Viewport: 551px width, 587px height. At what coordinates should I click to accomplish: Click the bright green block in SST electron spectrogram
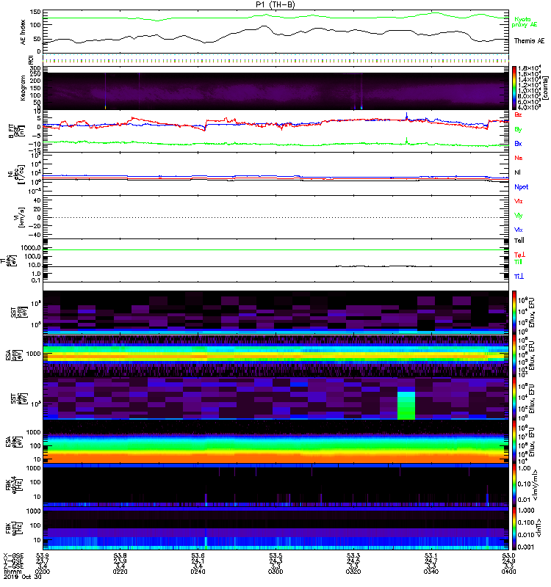click(x=406, y=406)
